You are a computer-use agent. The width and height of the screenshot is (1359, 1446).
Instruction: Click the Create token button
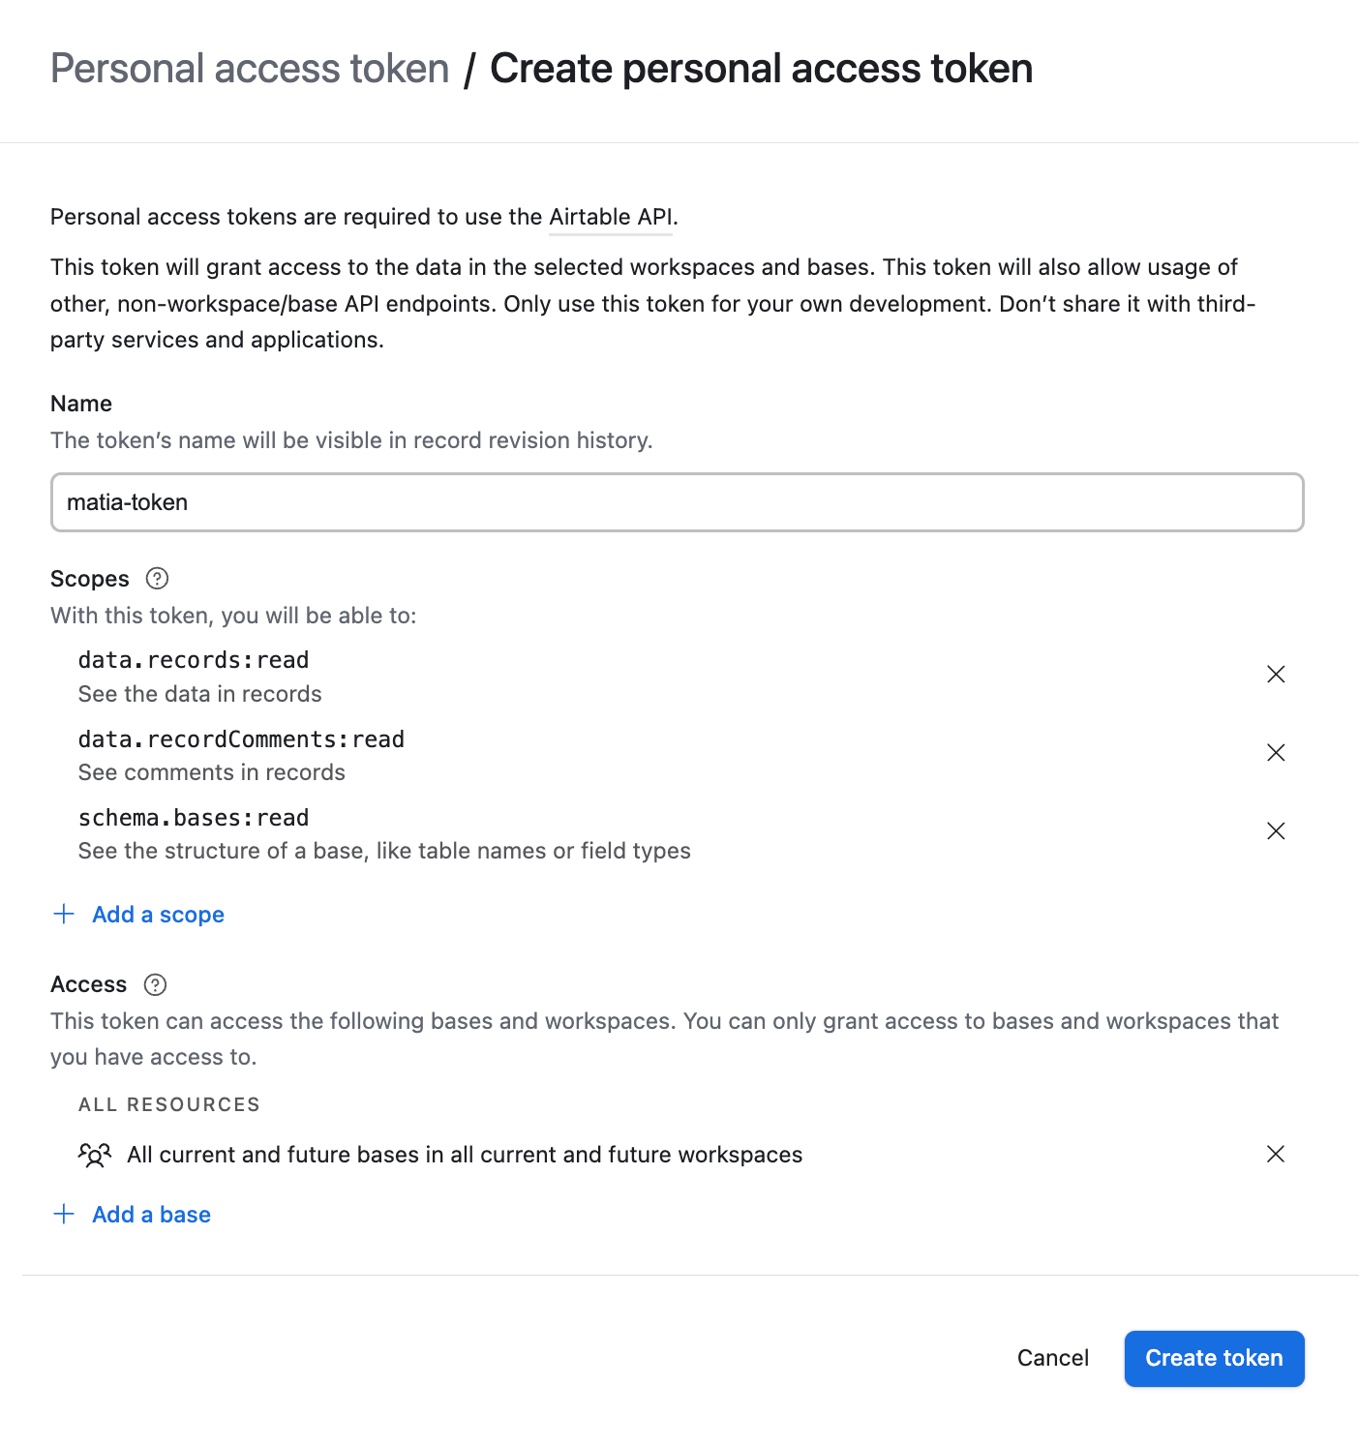(x=1214, y=1358)
